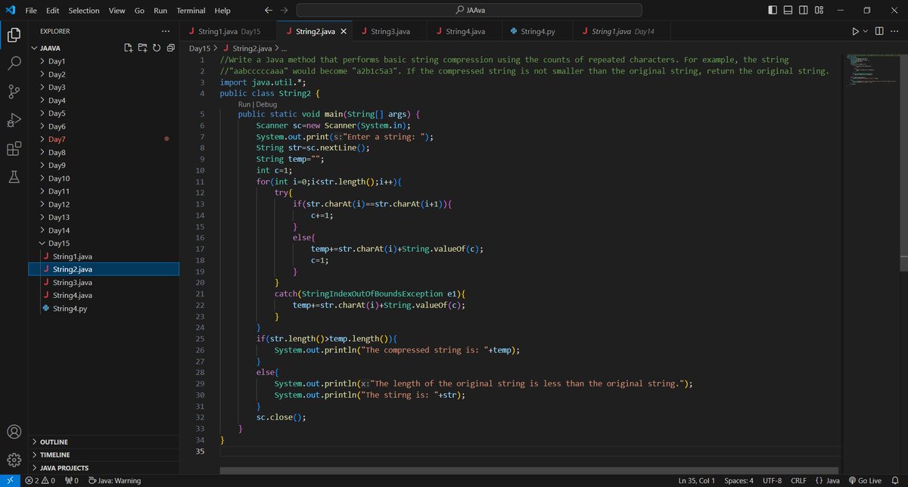Open the Extensions view
Viewport: 908px width, 487px height.
pos(14,148)
